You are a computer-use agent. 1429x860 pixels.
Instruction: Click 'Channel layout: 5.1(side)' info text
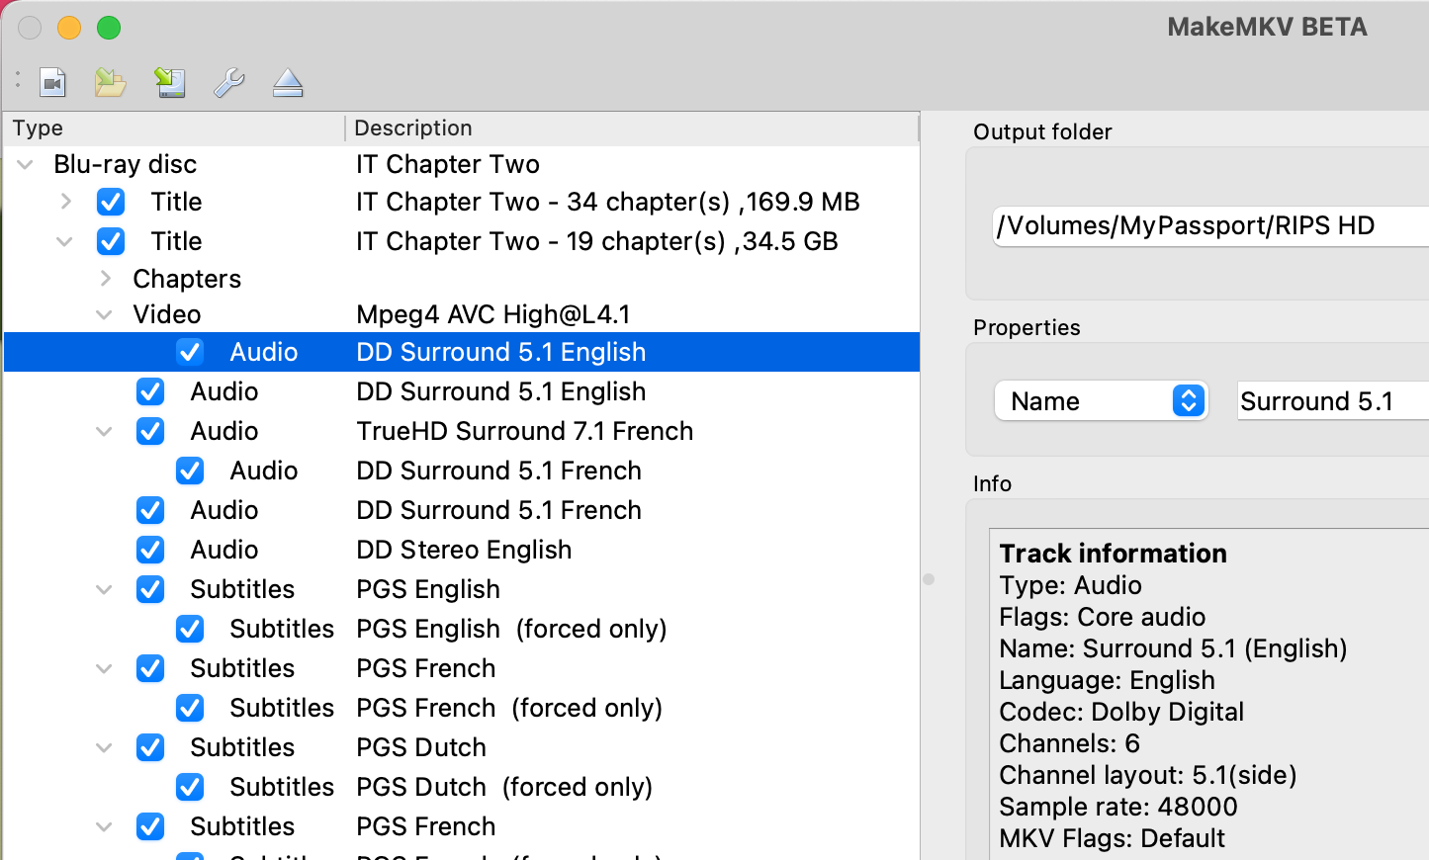click(x=1148, y=775)
